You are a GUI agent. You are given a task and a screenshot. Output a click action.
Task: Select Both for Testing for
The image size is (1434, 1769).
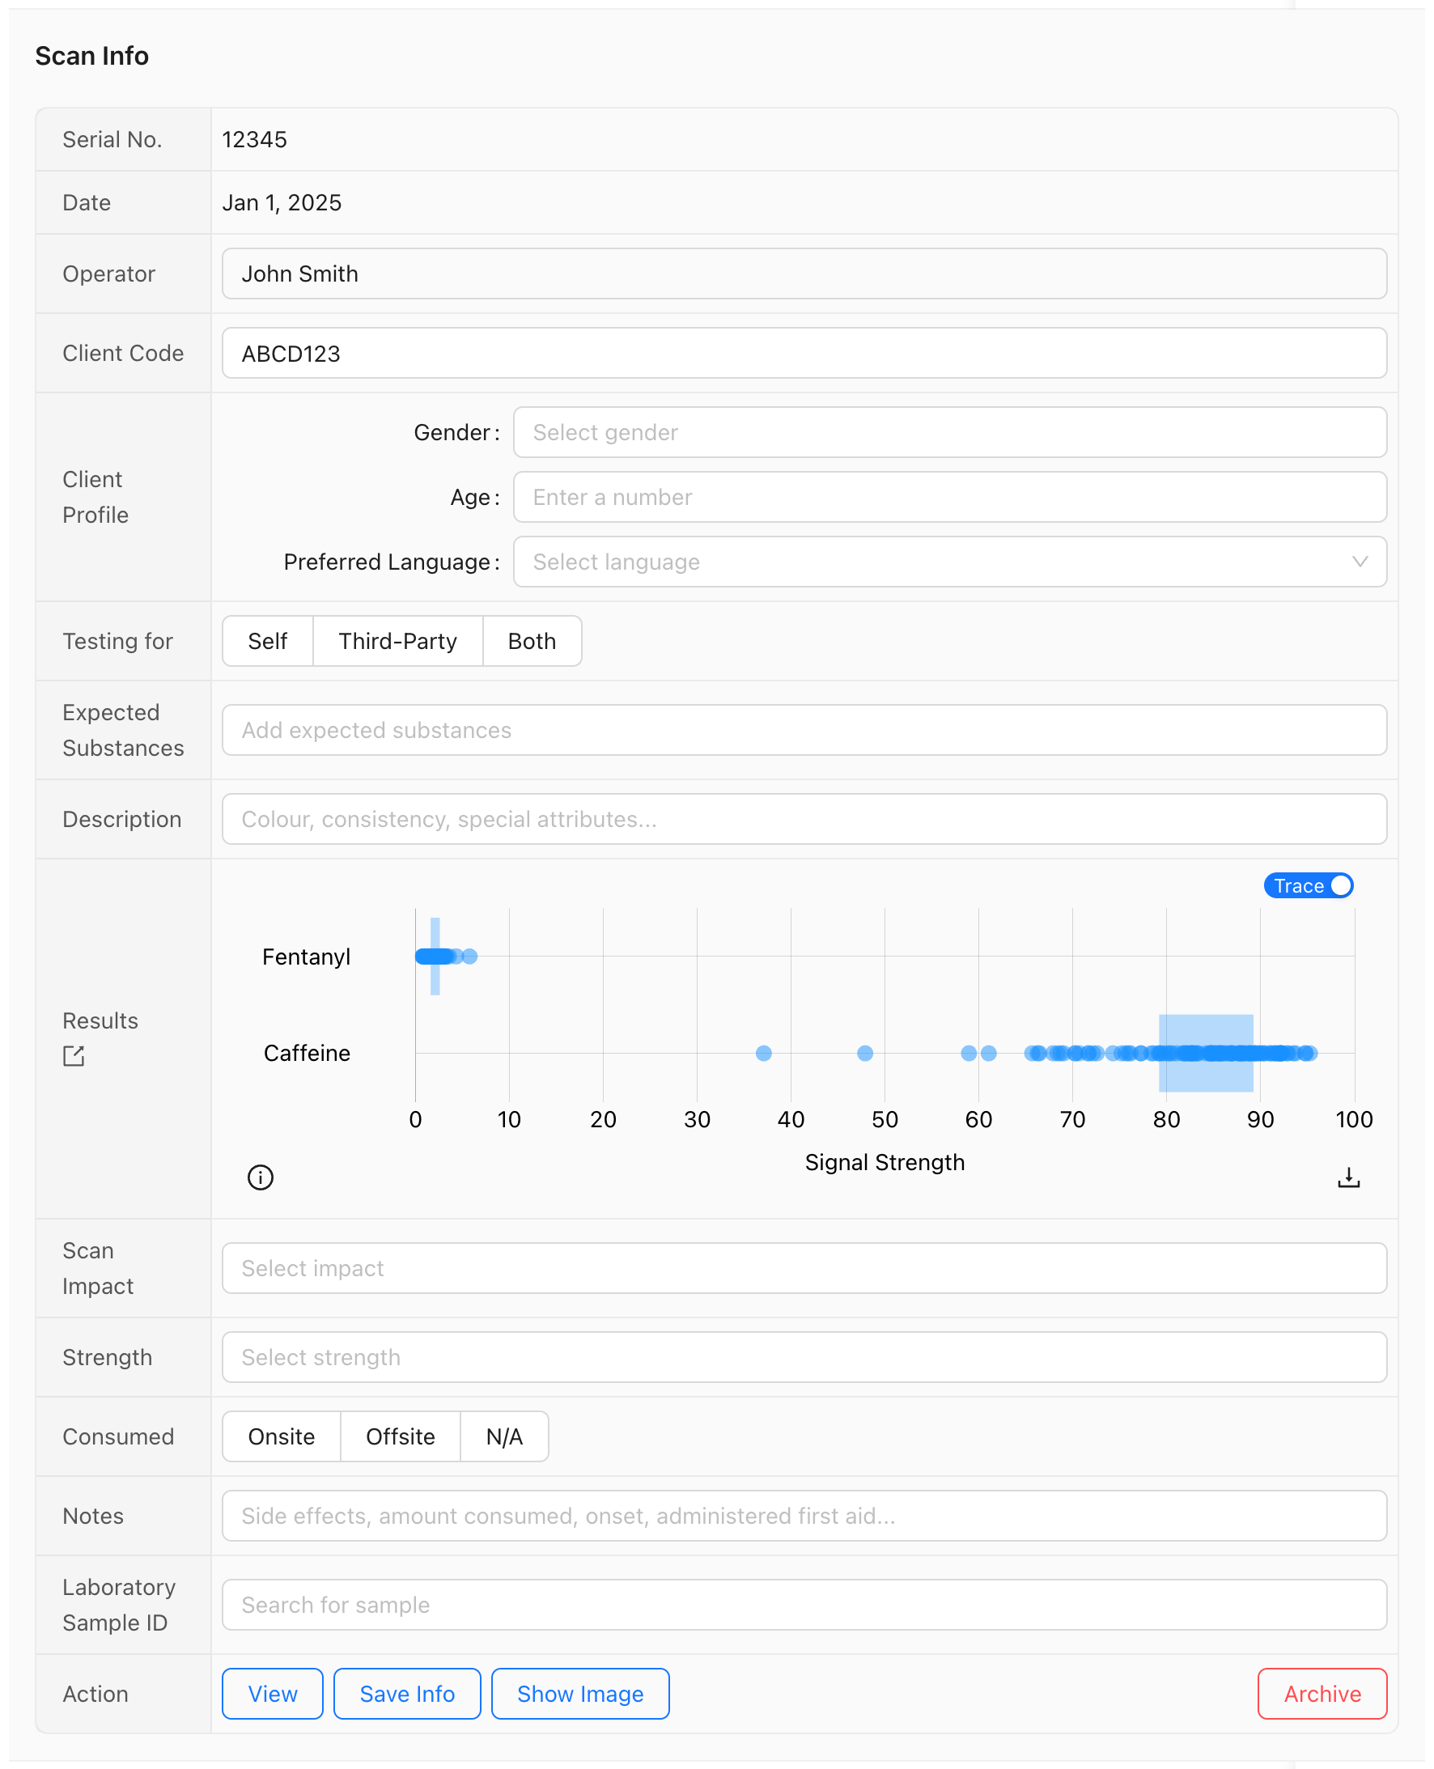(531, 641)
